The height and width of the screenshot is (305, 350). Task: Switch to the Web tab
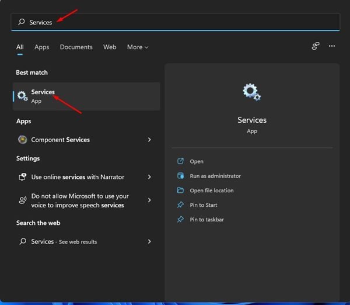click(110, 47)
